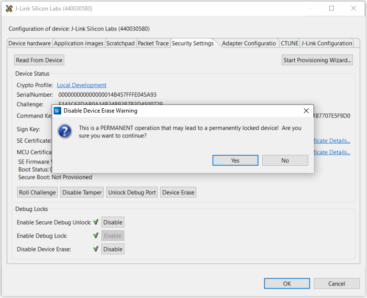367x298 pixels.
Task: Click the J-Link window title icon
Action: point(8,8)
